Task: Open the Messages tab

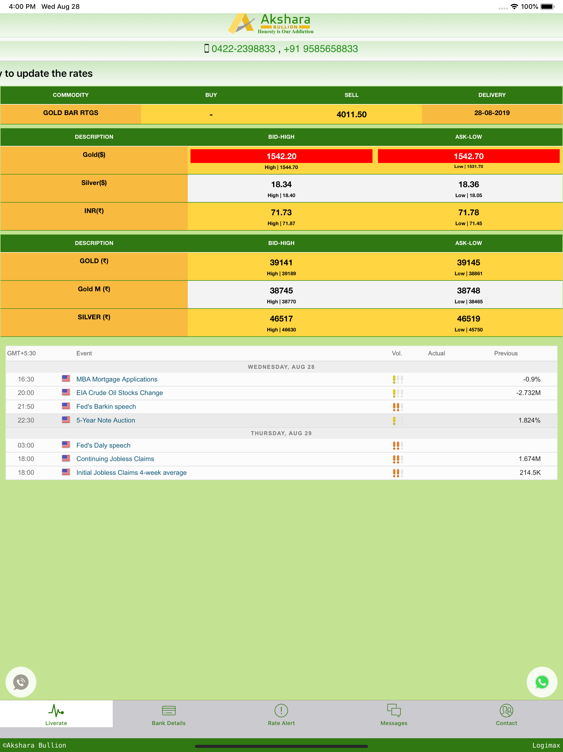Action: coord(394,713)
